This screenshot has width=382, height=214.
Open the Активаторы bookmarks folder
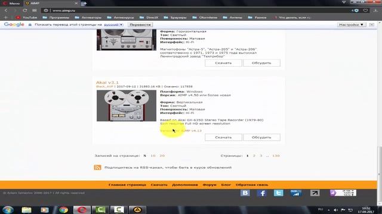tap(88, 17)
